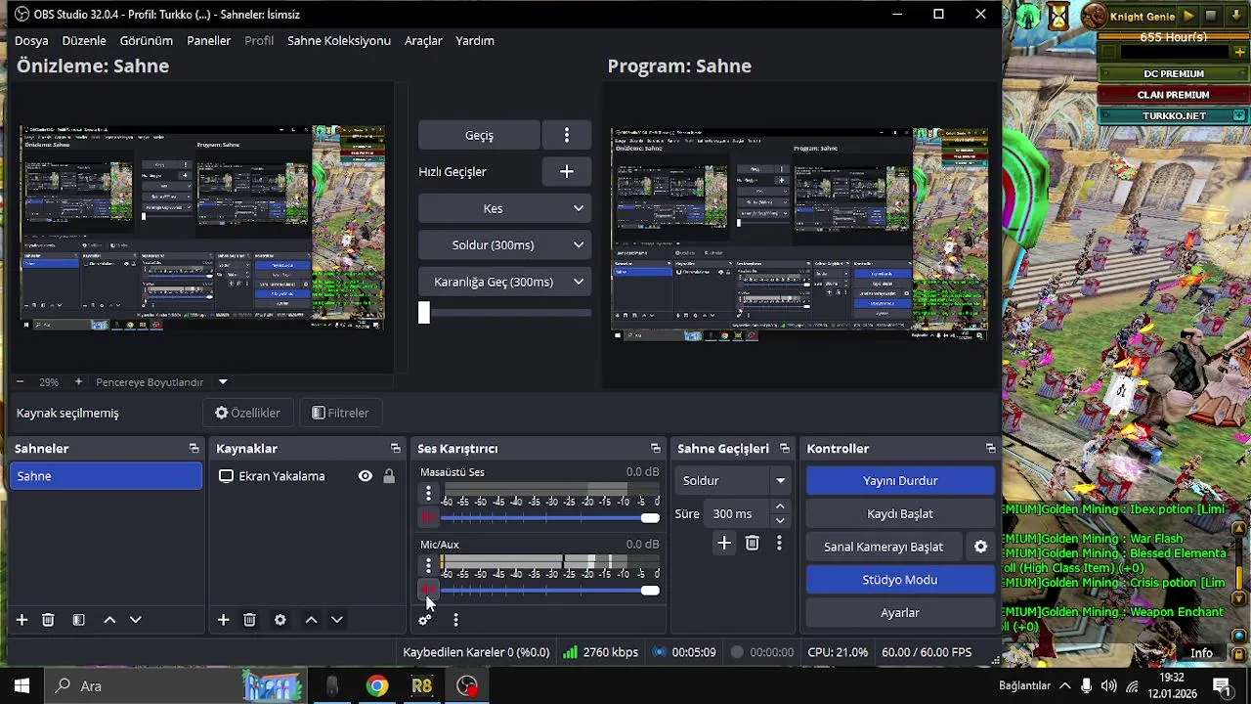Screen dimensions: 1251x704
Task: Open the Paneller menu
Action: (209, 40)
